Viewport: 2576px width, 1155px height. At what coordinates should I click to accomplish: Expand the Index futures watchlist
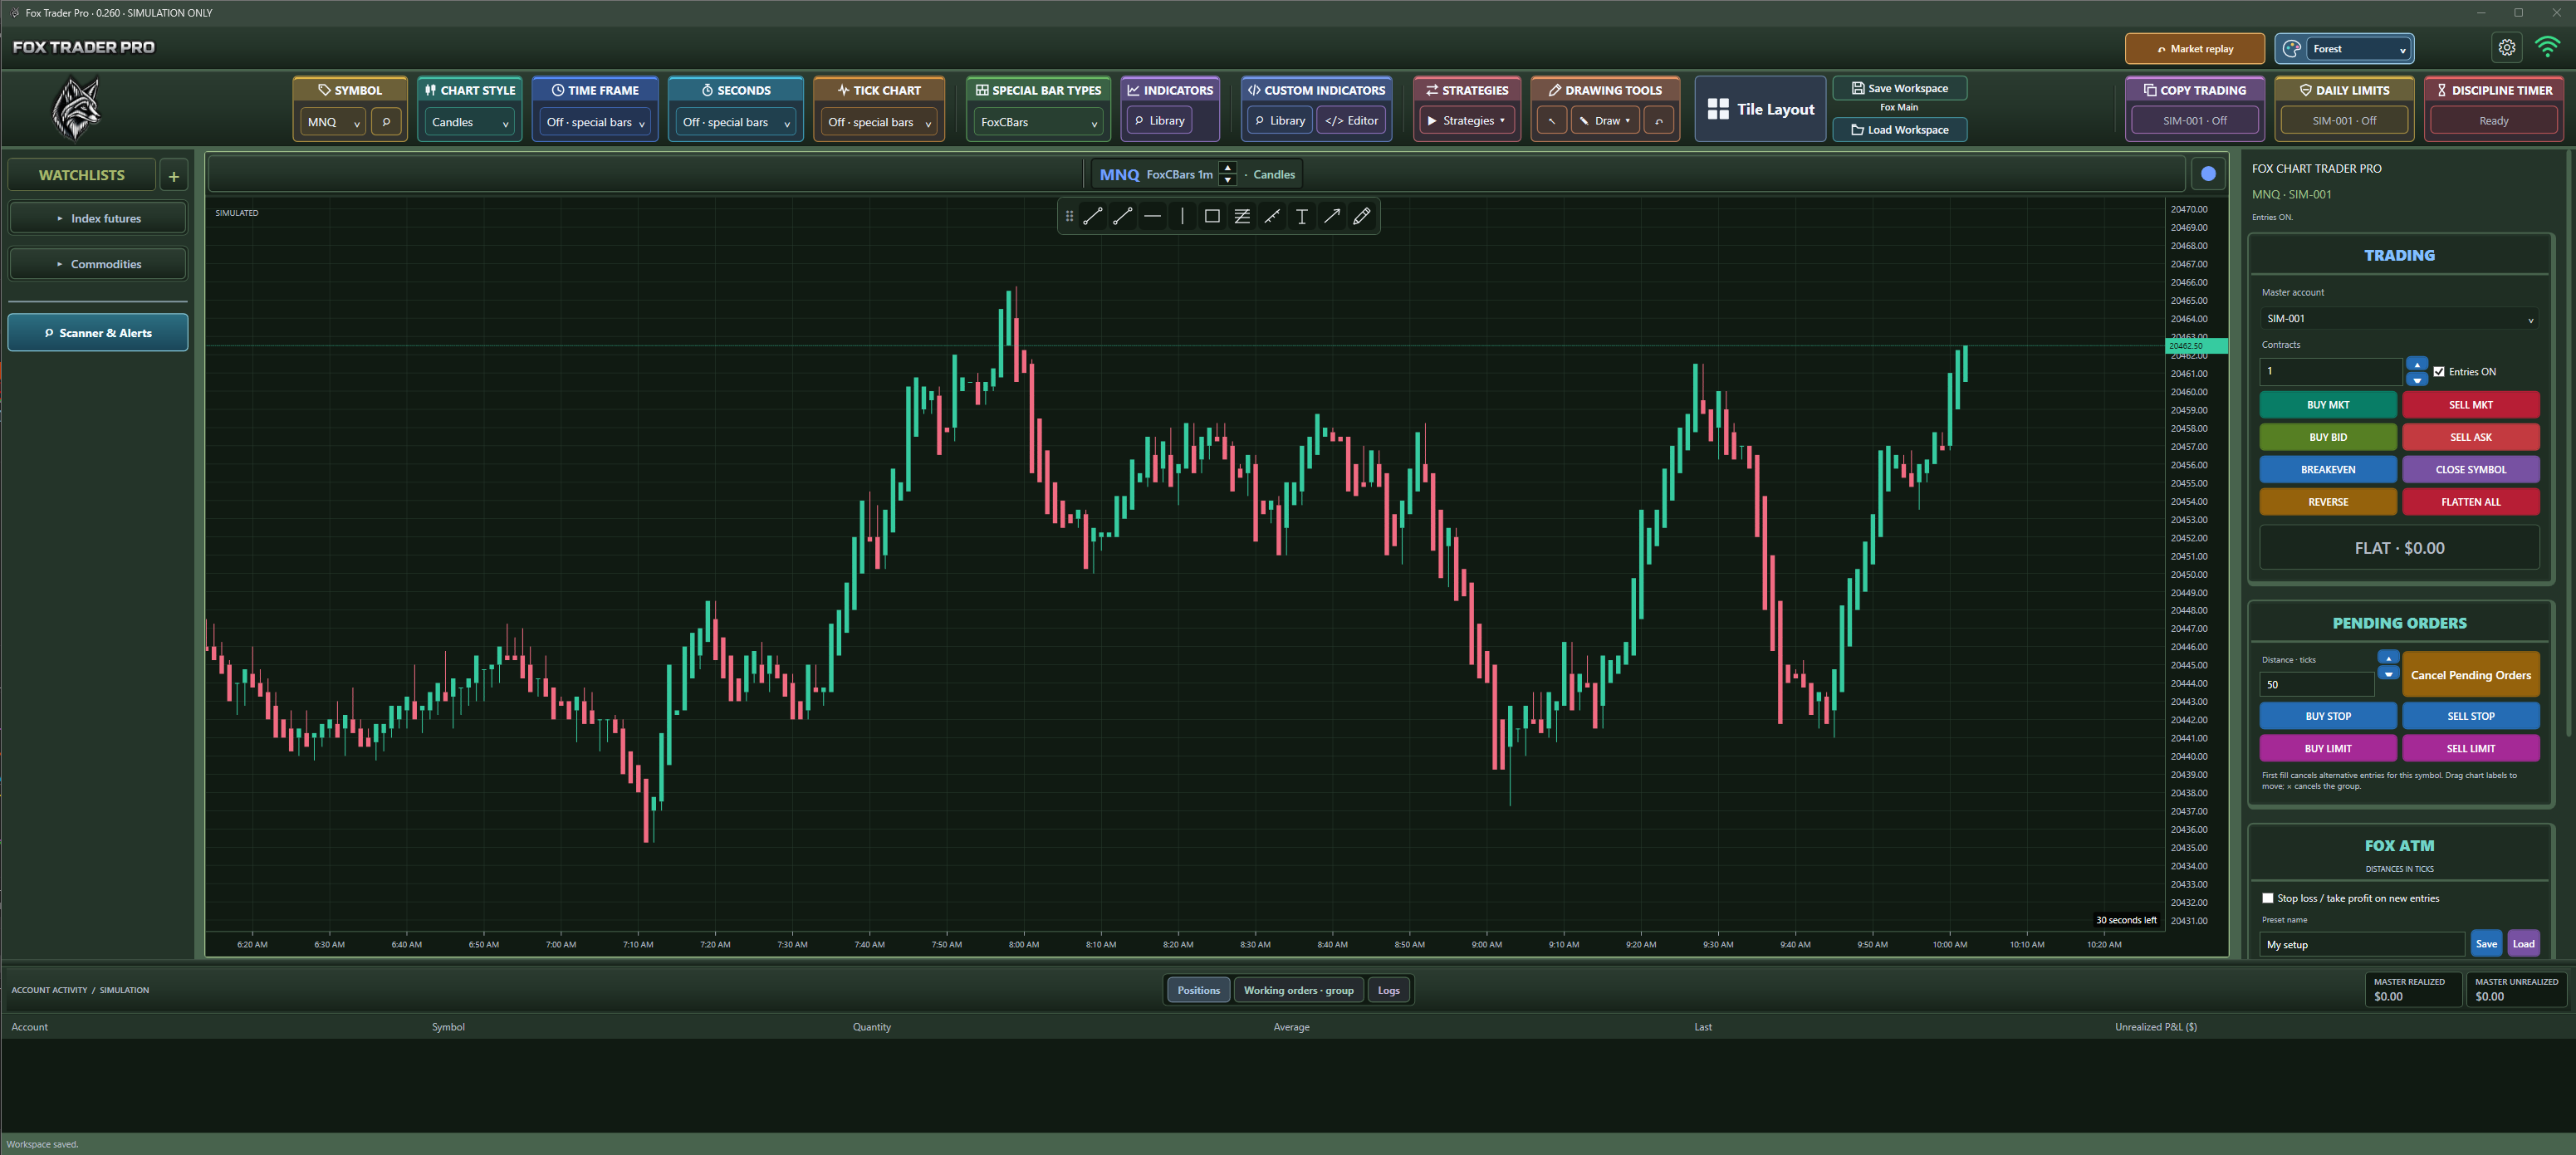click(98, 218)
